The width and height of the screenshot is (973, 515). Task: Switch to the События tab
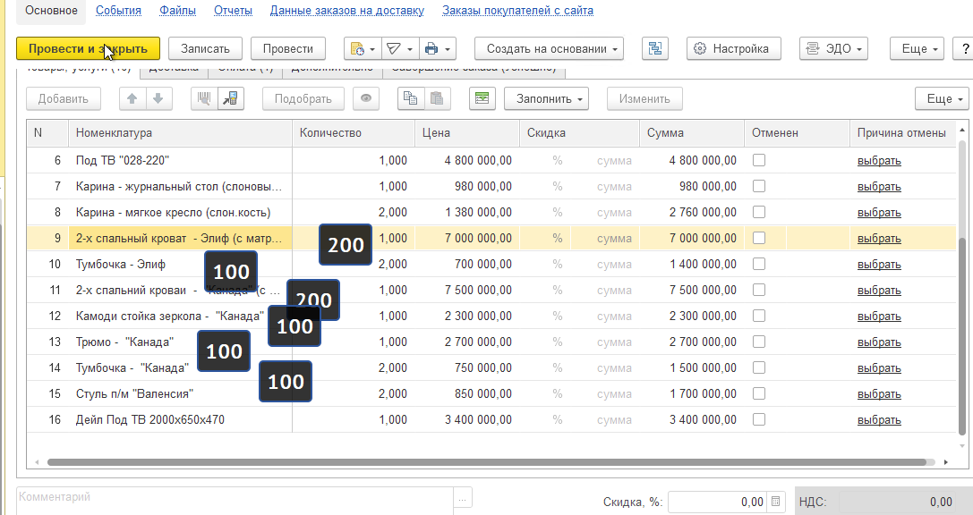(x=118, y=11)
